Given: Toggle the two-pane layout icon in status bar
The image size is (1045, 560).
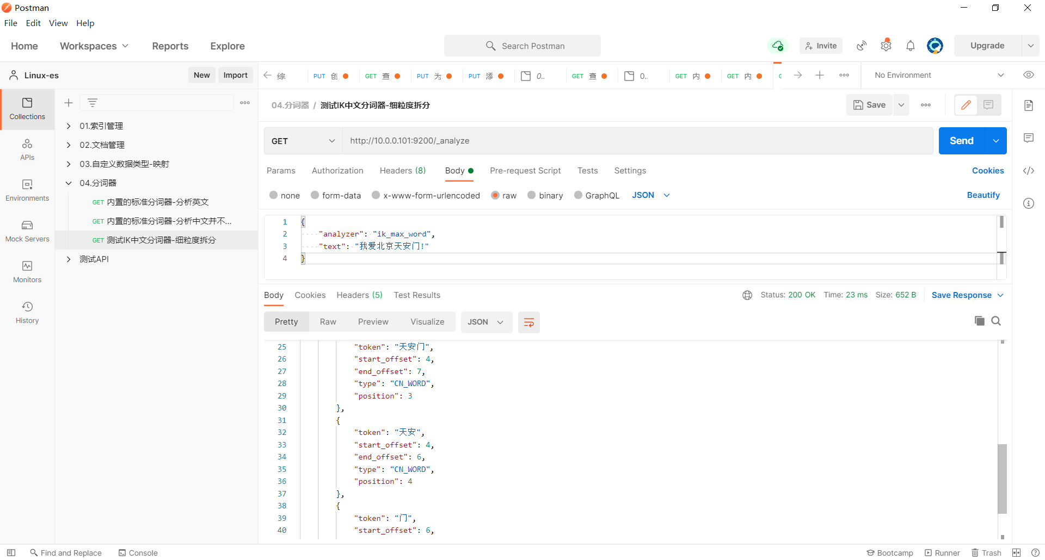Looking at the screenshot, I should (1017, 553).
